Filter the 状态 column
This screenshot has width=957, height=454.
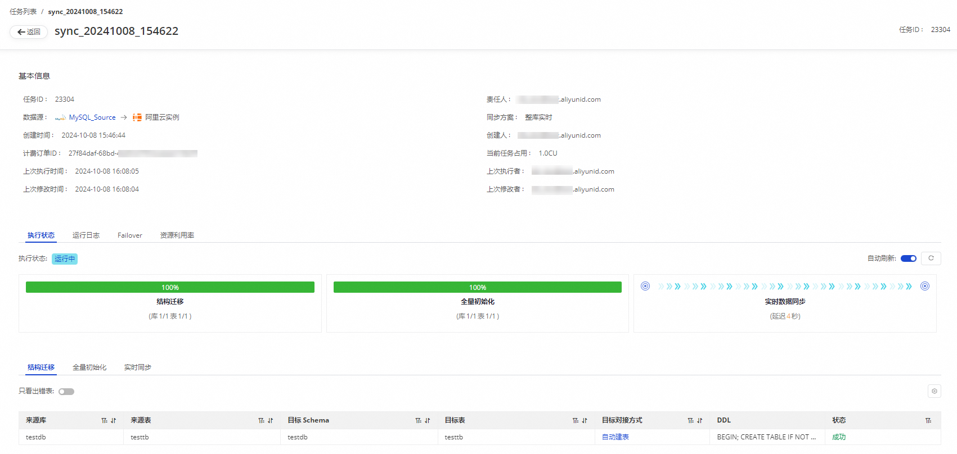928,420
